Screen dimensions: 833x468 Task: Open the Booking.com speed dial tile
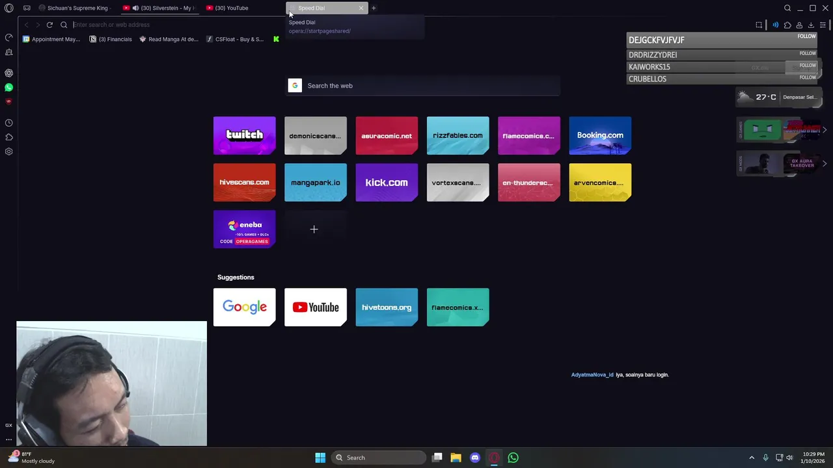(600, 136)
